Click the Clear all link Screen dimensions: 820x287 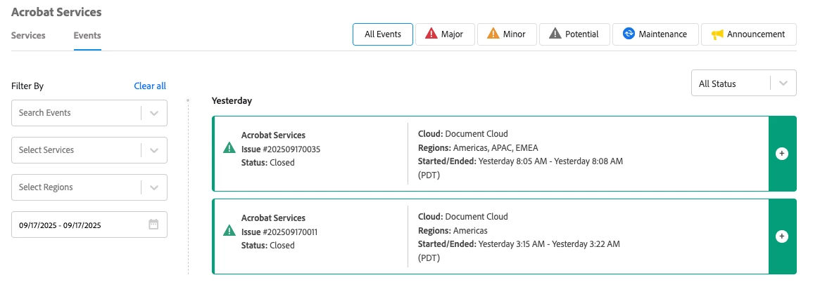pyautogui.click(x=150, y=86)
